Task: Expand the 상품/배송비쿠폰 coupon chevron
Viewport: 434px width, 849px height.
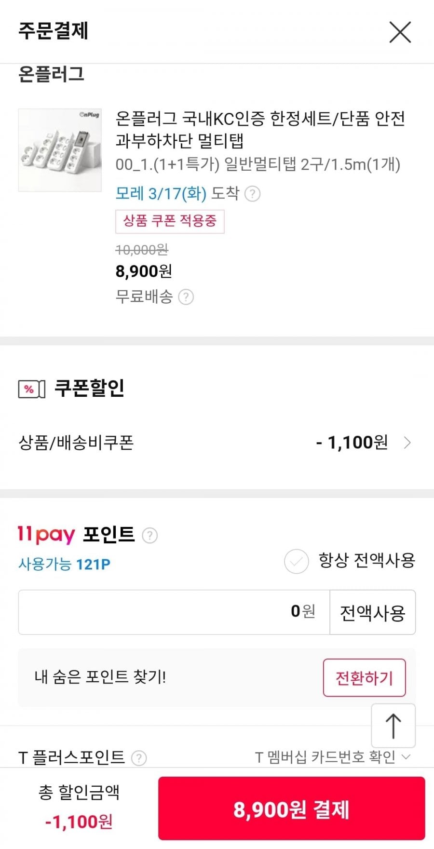Action: click(407, 443)
